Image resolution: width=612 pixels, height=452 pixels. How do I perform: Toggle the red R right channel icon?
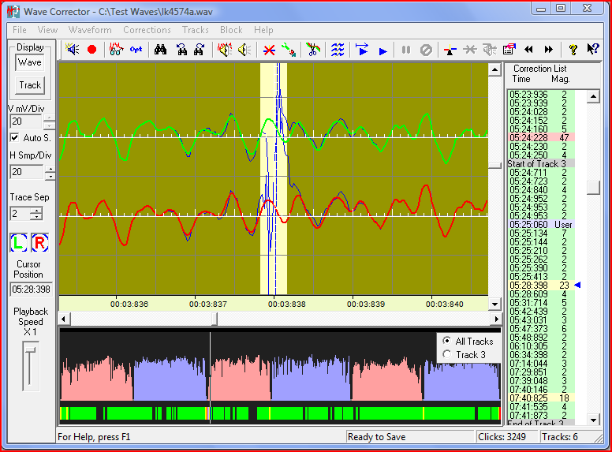point(39,243)
